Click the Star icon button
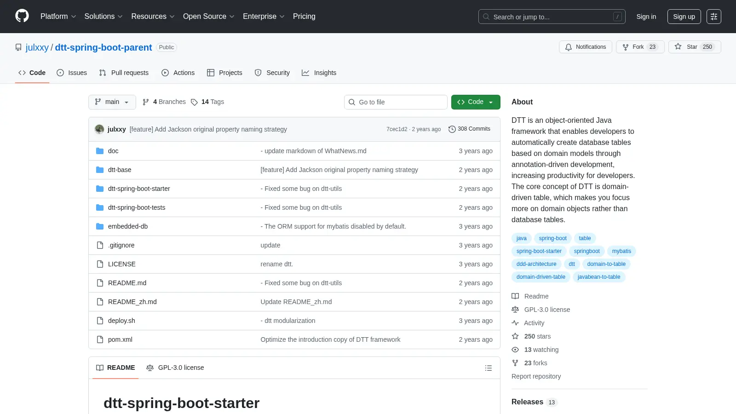 pos(678,46)
